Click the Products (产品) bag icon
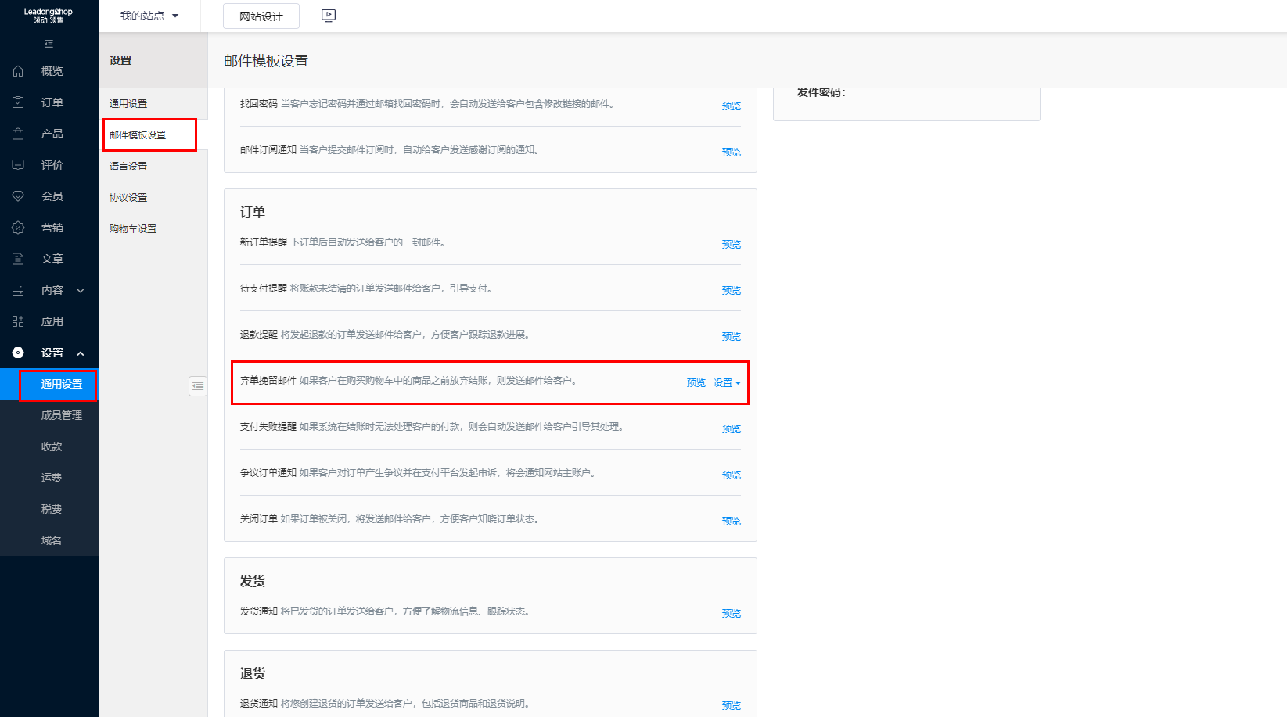Screen dimensions: 1287x717 coord(18,134)
